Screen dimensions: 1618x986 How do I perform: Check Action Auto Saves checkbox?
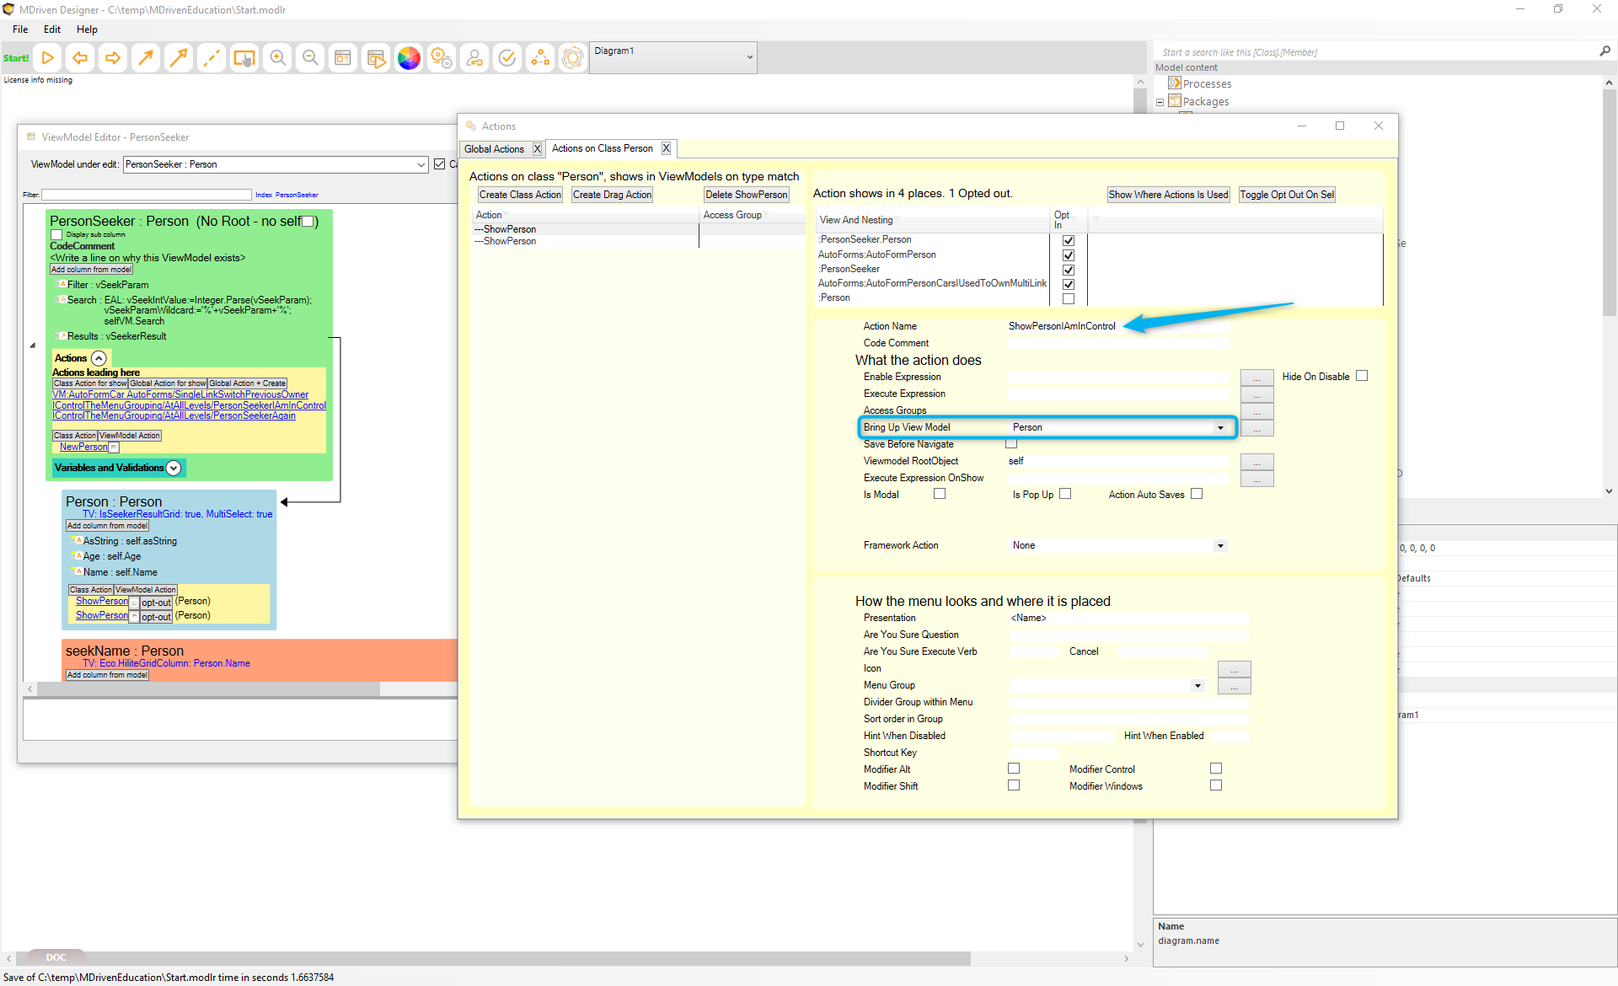coord(1197,494)
